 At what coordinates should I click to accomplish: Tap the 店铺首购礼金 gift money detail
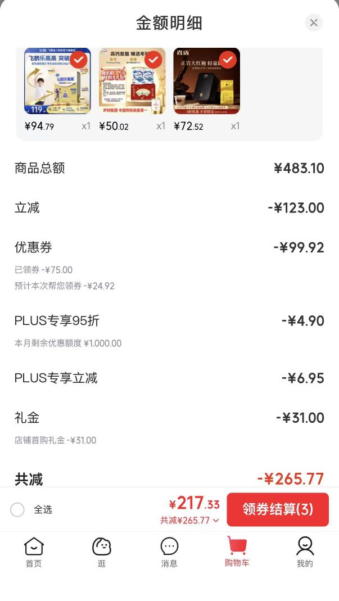55,440
